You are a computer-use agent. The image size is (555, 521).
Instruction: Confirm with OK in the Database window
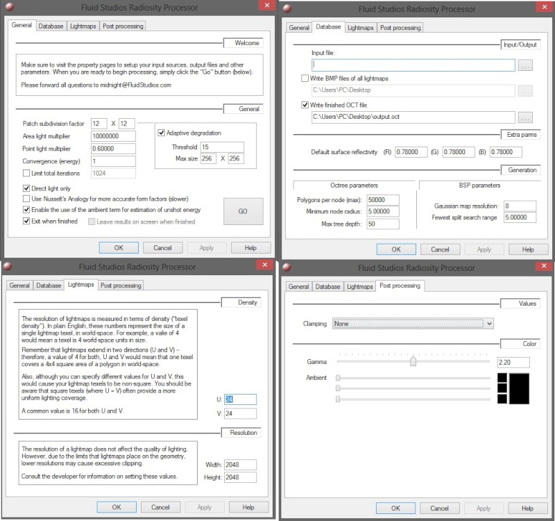(396, 249)
